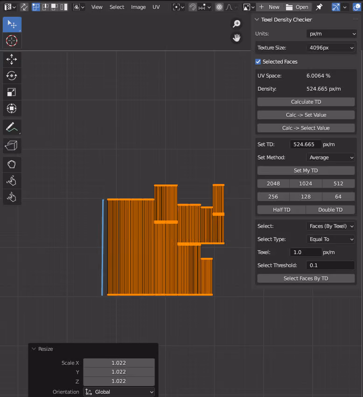Collapse the Resize operator panel
Viewport: 363px width, 397px height.
[34, 349]
